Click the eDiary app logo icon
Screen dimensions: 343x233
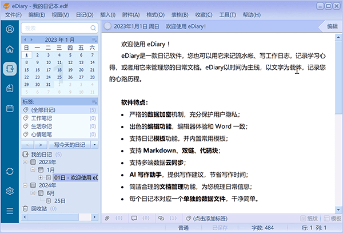pos(6,6)
